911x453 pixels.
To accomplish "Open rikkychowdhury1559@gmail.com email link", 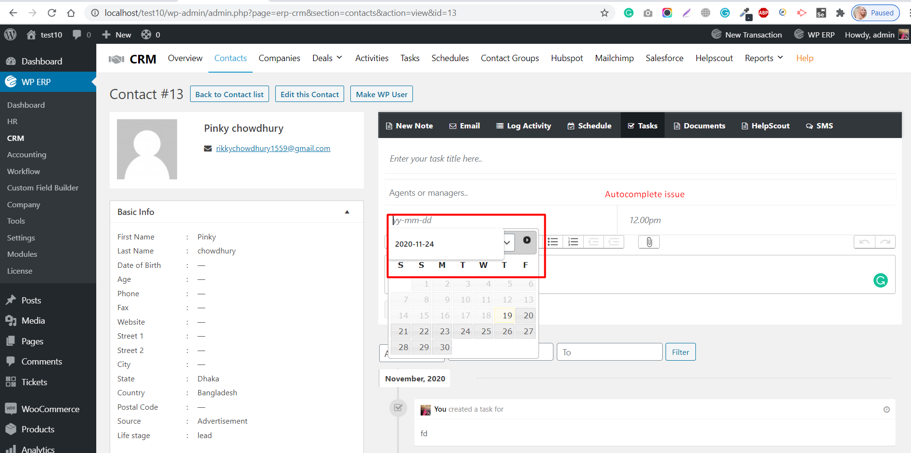I will click(273, 148).
